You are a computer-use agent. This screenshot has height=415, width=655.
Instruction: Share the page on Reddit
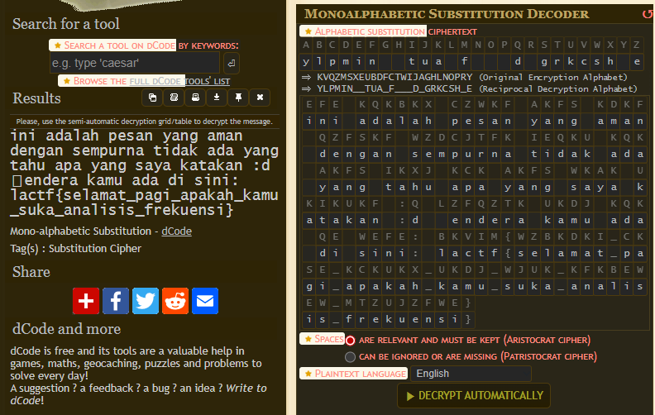175,301
